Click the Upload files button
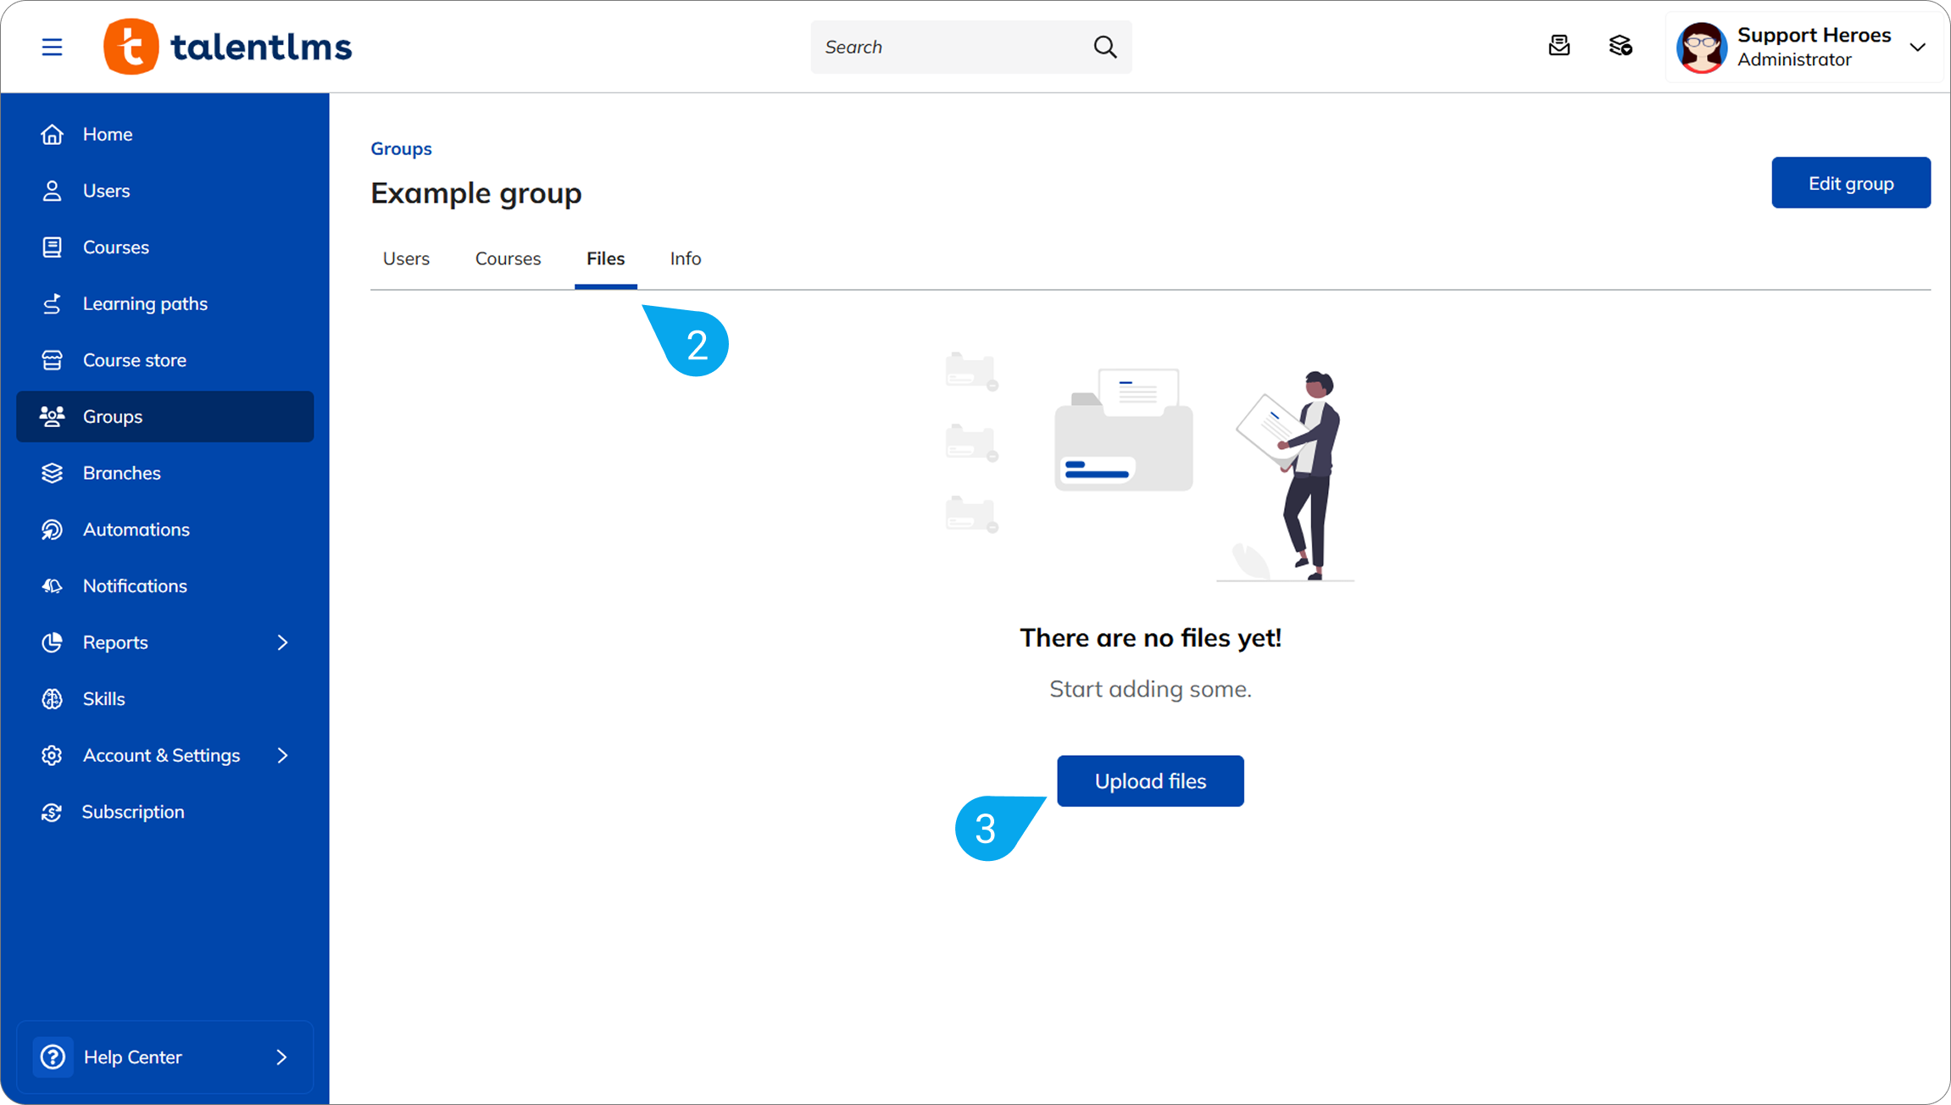Screen dimensions: 1951x1105 [1150, 780]
